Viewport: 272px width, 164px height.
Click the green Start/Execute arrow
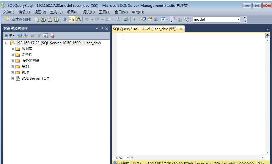pyautogui.click(x=135, y=19)
